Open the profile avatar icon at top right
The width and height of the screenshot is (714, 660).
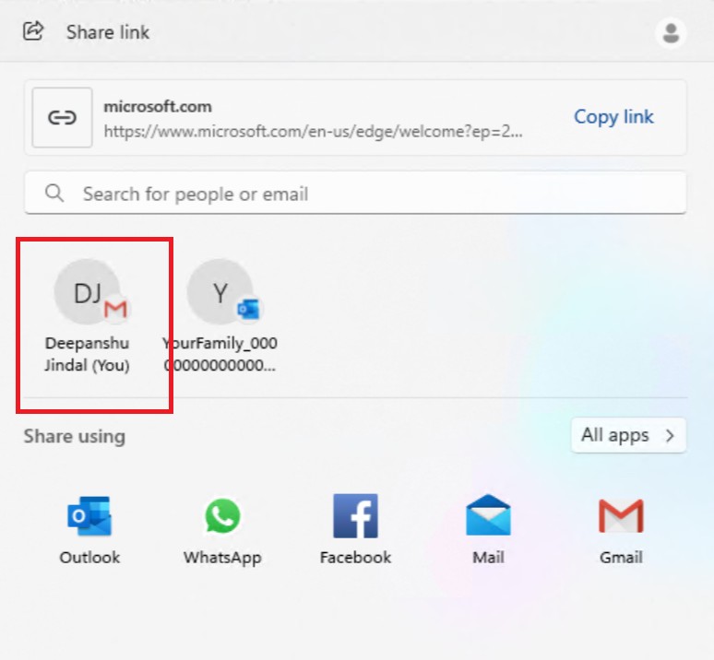point(671,33)
